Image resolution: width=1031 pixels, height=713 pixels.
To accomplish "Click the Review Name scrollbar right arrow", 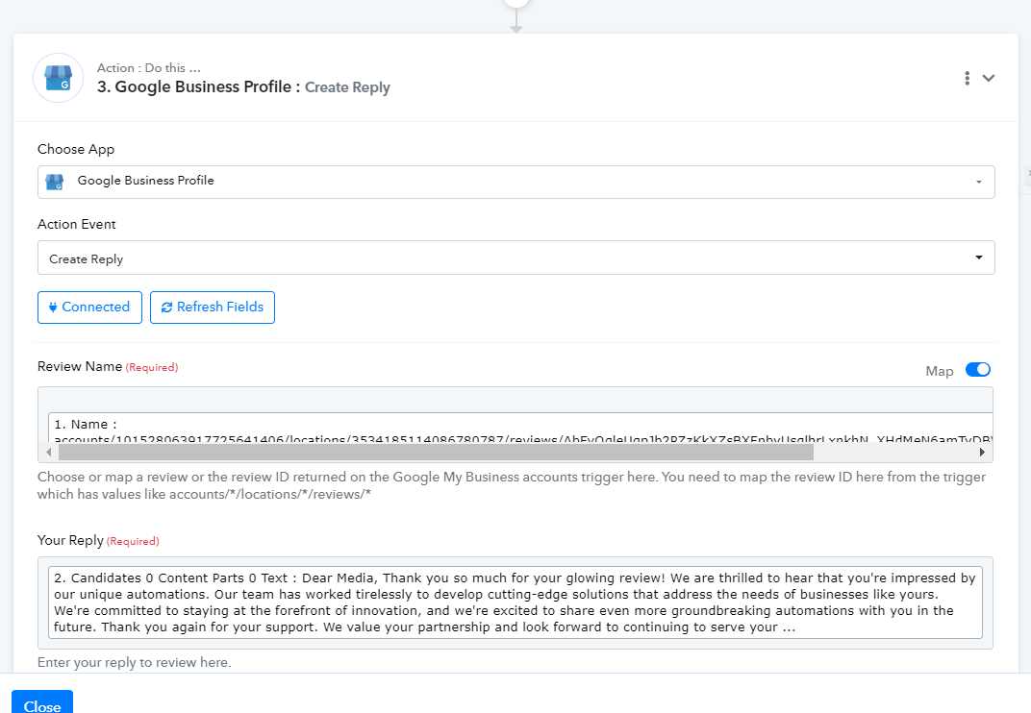I will (982, 453).
